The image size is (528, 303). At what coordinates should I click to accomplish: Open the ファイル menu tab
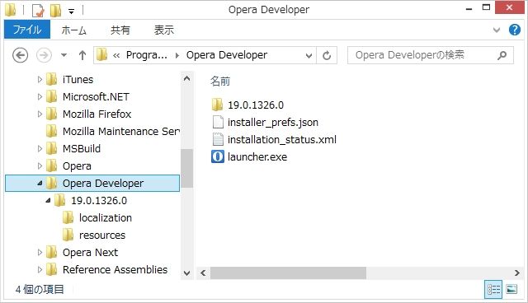pyautogui.click(x=27, y=30)
